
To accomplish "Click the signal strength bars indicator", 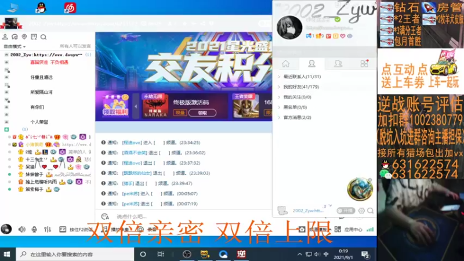I will (370, 229).
